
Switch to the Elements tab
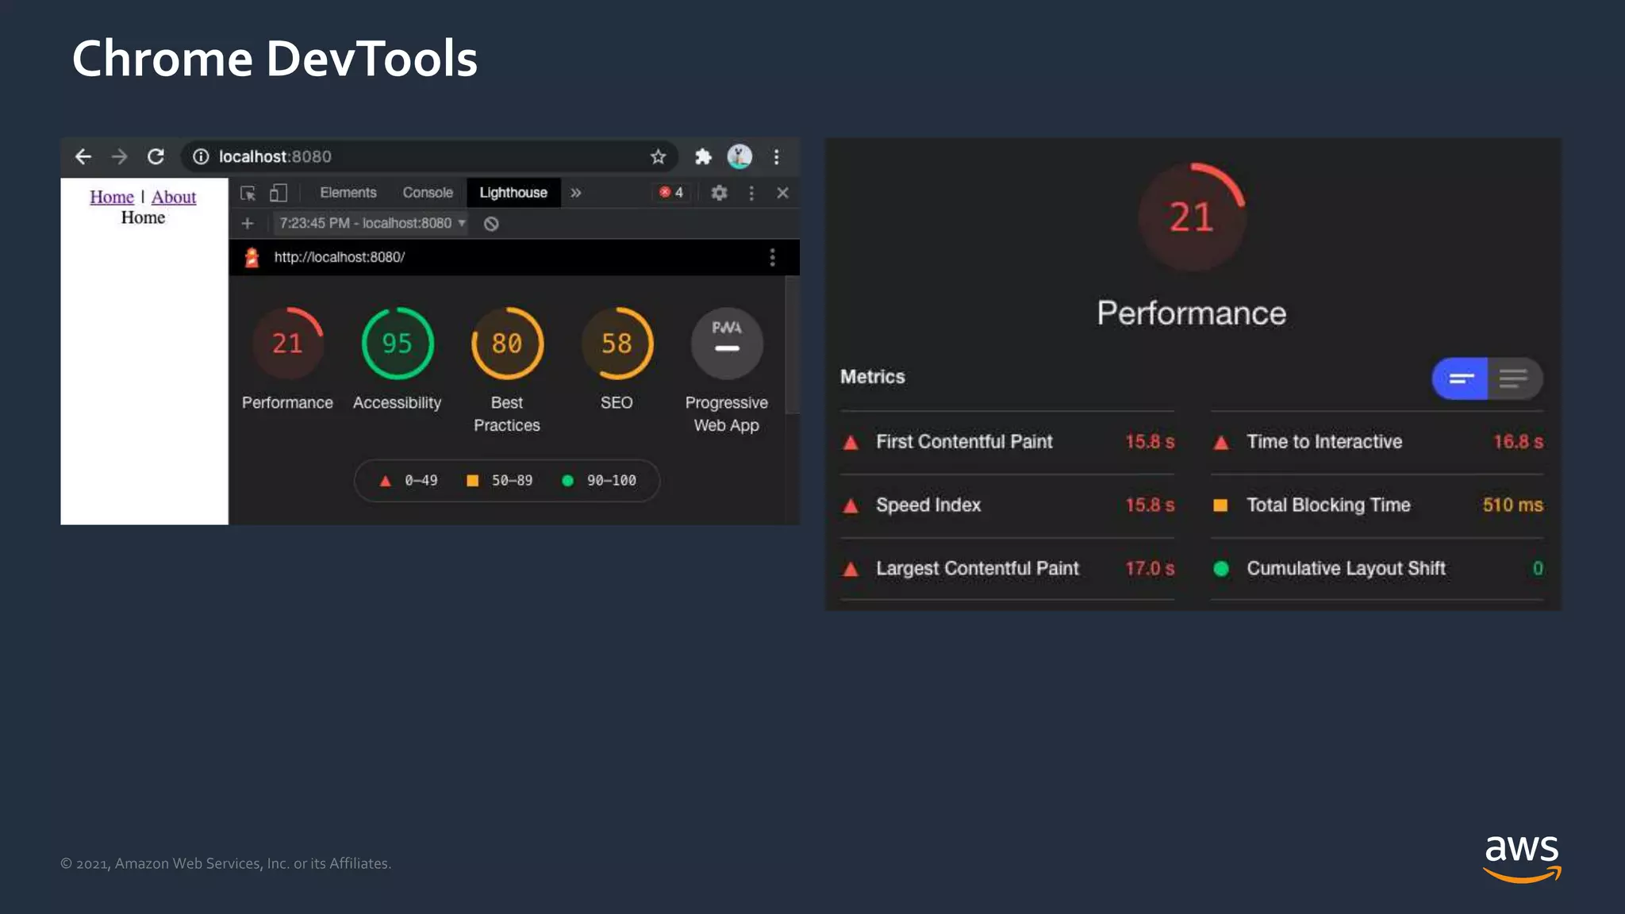348,193
